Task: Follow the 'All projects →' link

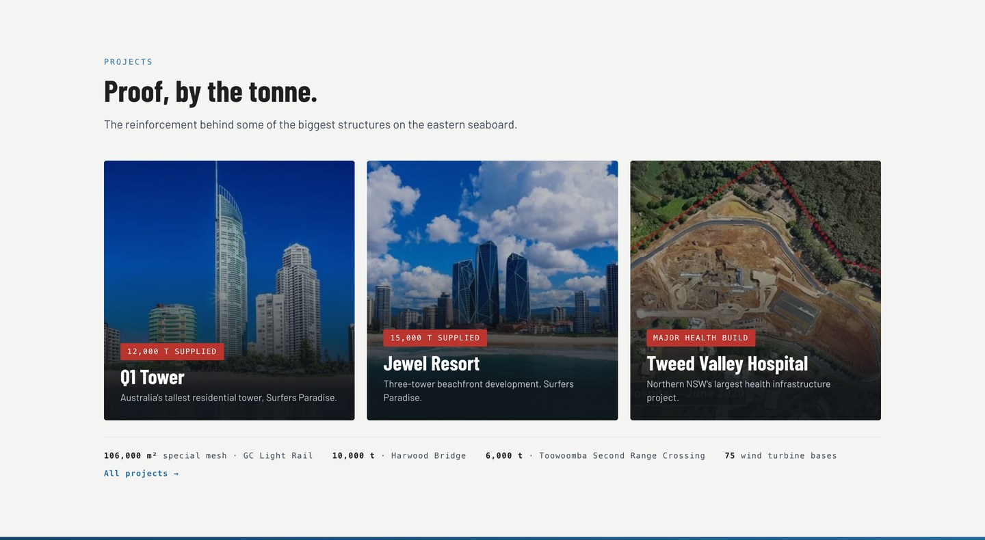Action: [142, 473]
